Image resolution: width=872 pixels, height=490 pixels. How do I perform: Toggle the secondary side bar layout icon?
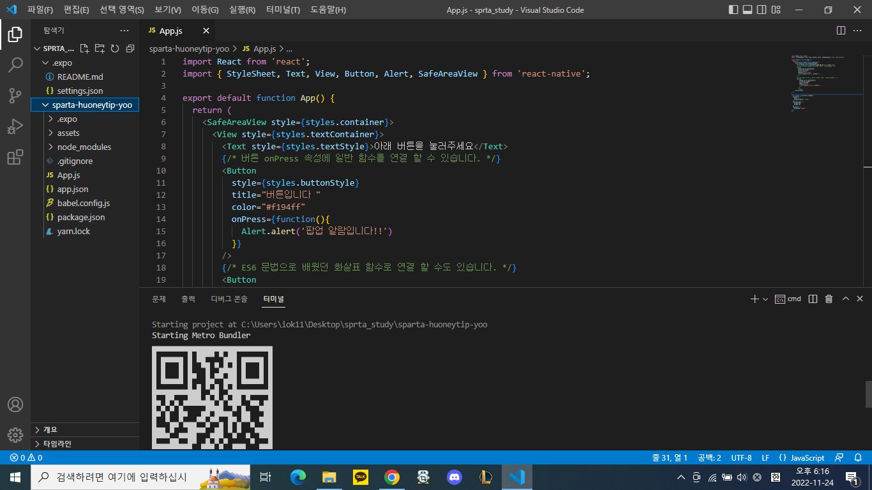click(762, 10)
